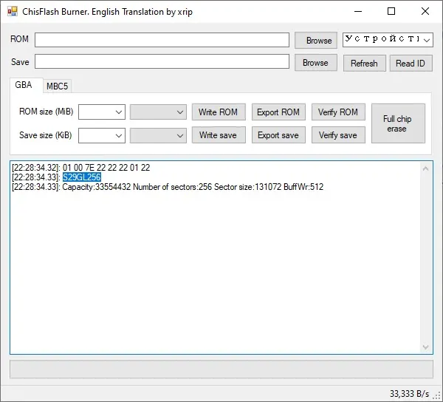
Task: Click the Export ROM button
Action: coord(278,112)
